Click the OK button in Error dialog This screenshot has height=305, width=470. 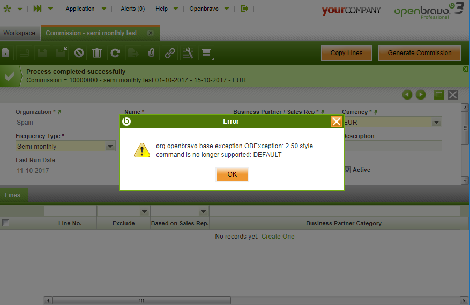point(232,174)
